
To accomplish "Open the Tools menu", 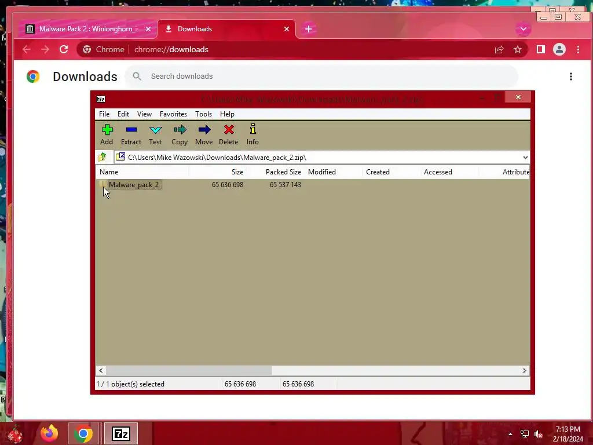I will [x=203, y=114].
